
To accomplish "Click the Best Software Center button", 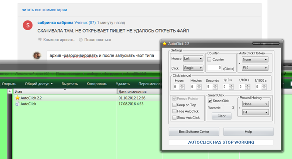I will pos(194,132).
